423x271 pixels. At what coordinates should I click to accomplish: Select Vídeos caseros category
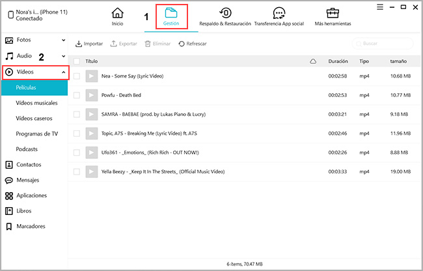click(x=34, y=118)
